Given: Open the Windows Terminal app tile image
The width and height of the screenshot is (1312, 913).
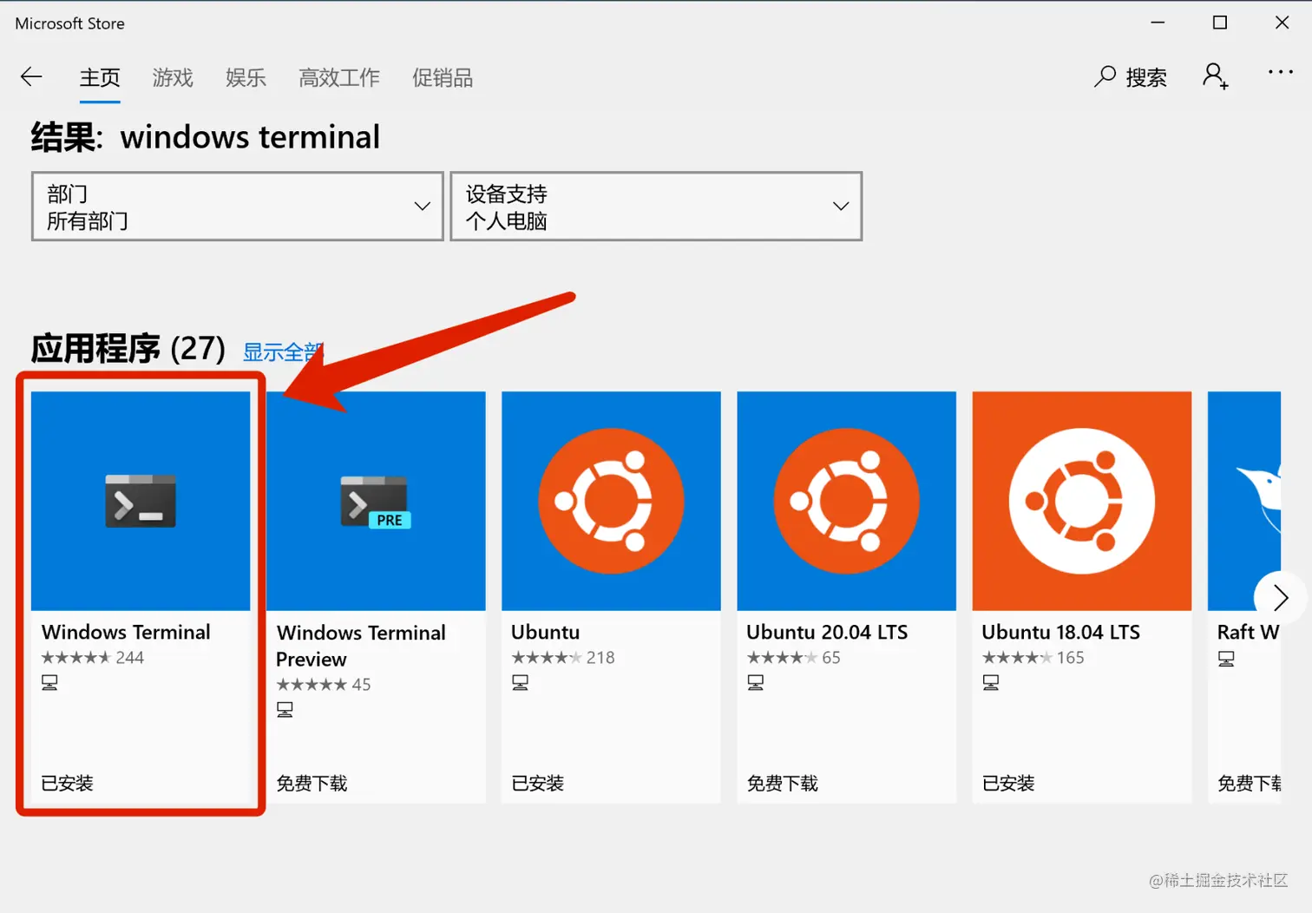Looking at the screenshot, I should click(141, 501).
